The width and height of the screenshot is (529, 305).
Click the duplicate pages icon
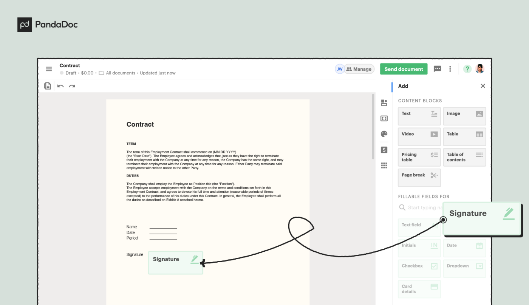[48, 86]
